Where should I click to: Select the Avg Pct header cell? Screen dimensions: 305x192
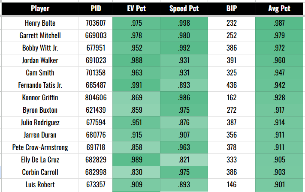279,9
